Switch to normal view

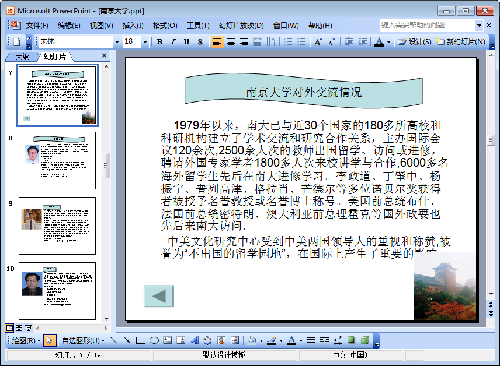point(9,328)
